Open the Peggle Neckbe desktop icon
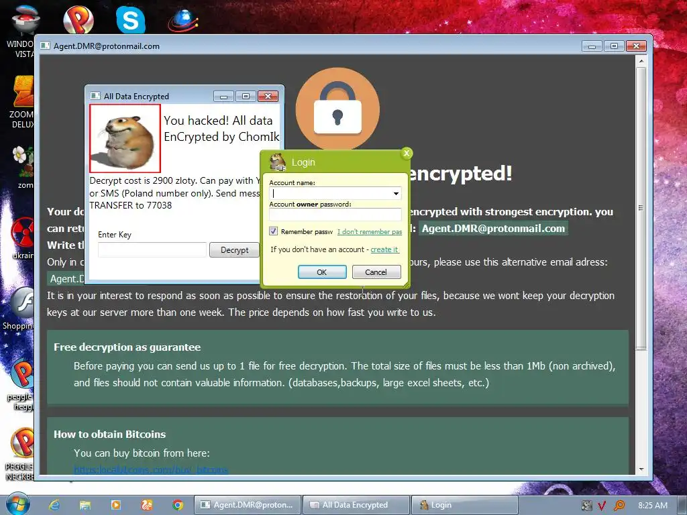This screenshot has width=687, height=515. (20, 454)
